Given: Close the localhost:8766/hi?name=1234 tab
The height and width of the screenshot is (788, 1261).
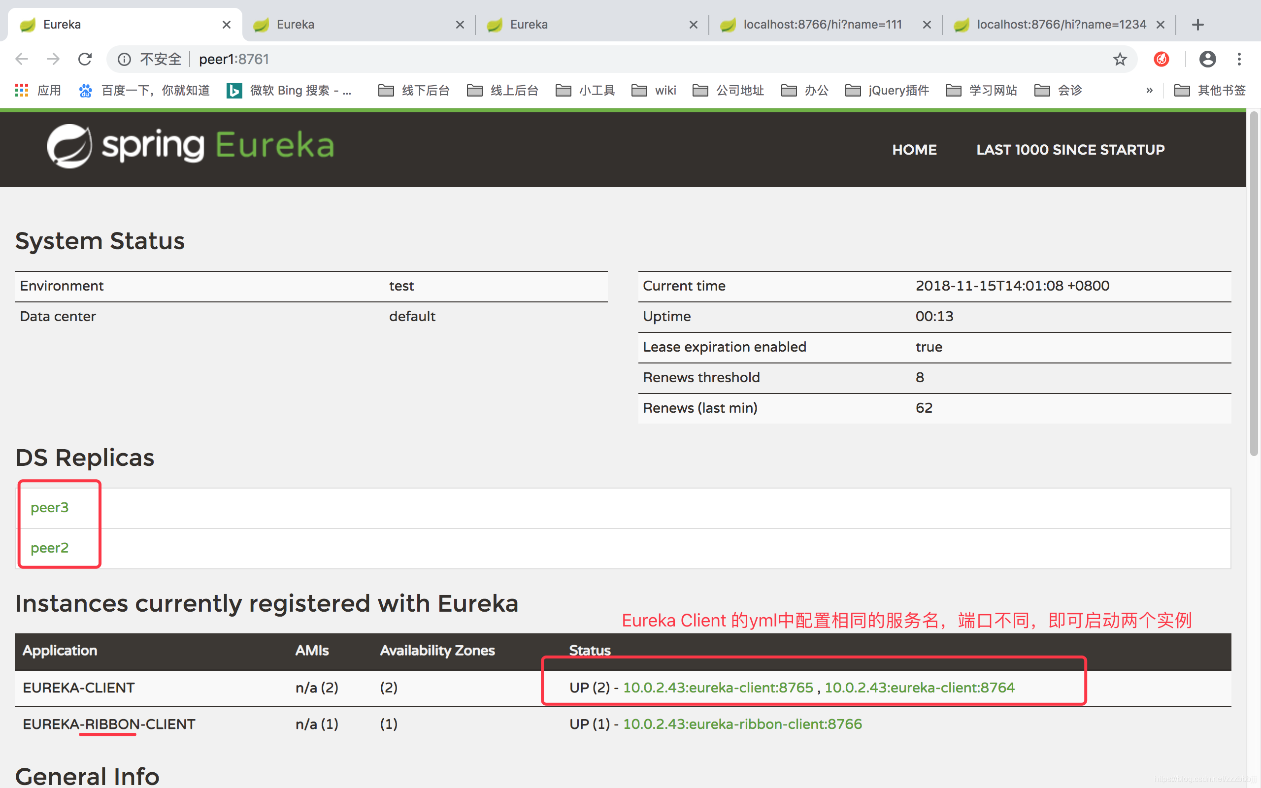Looking at the screenshot, I should (1160, 25).
